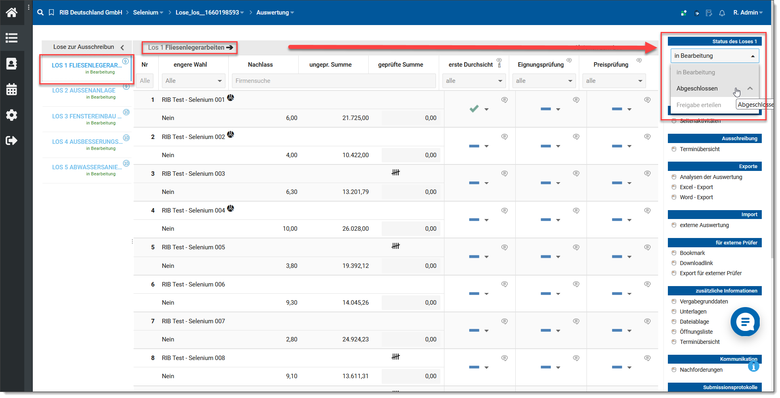Collapse the Lose zur Ausschreibung panel

[x=122, y=47]
